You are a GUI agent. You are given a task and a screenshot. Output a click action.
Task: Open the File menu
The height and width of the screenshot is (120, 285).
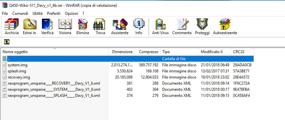pos(5,14)
